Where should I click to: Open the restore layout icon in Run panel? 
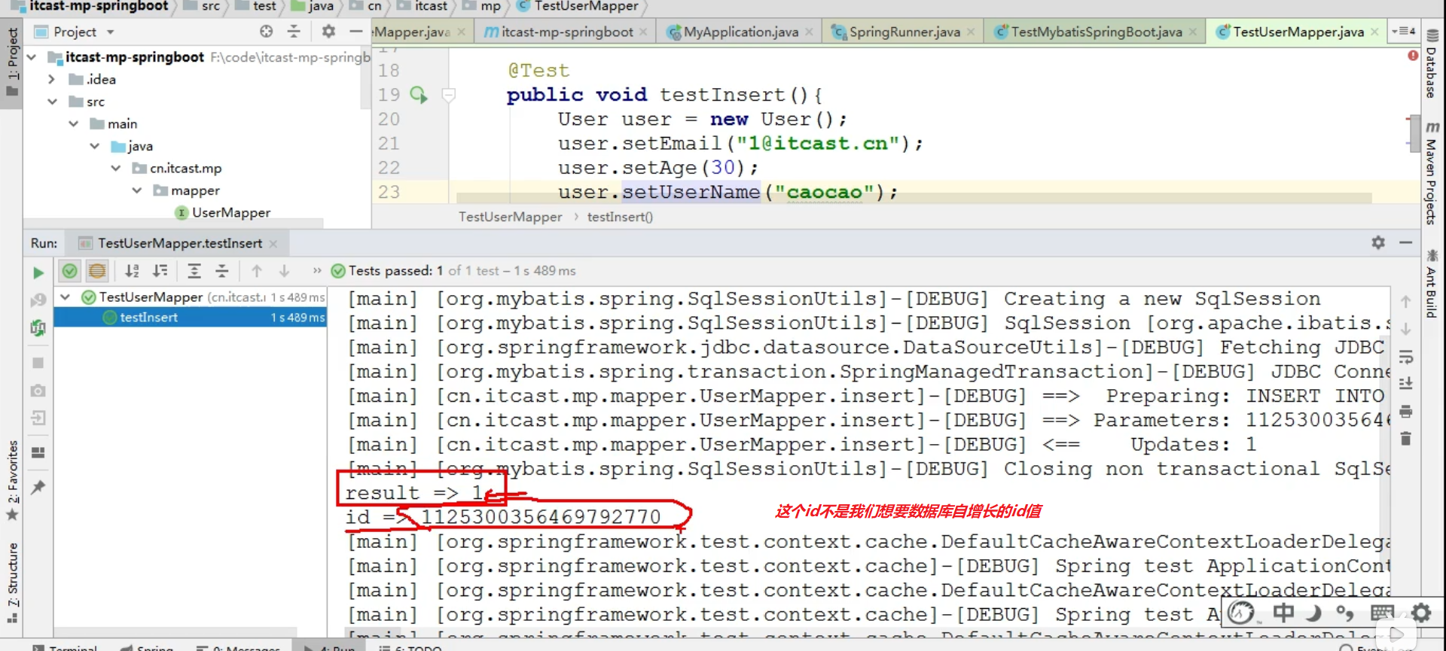pos(38,452)
